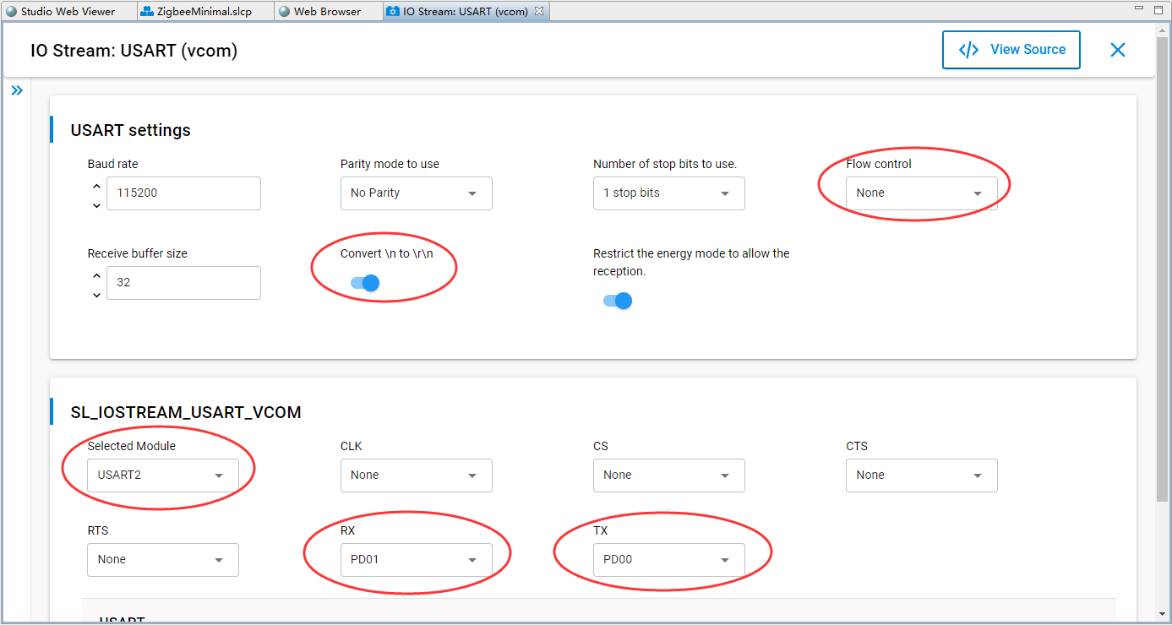
Task: Minimize the editor area view
Action: pos(1137,8)
